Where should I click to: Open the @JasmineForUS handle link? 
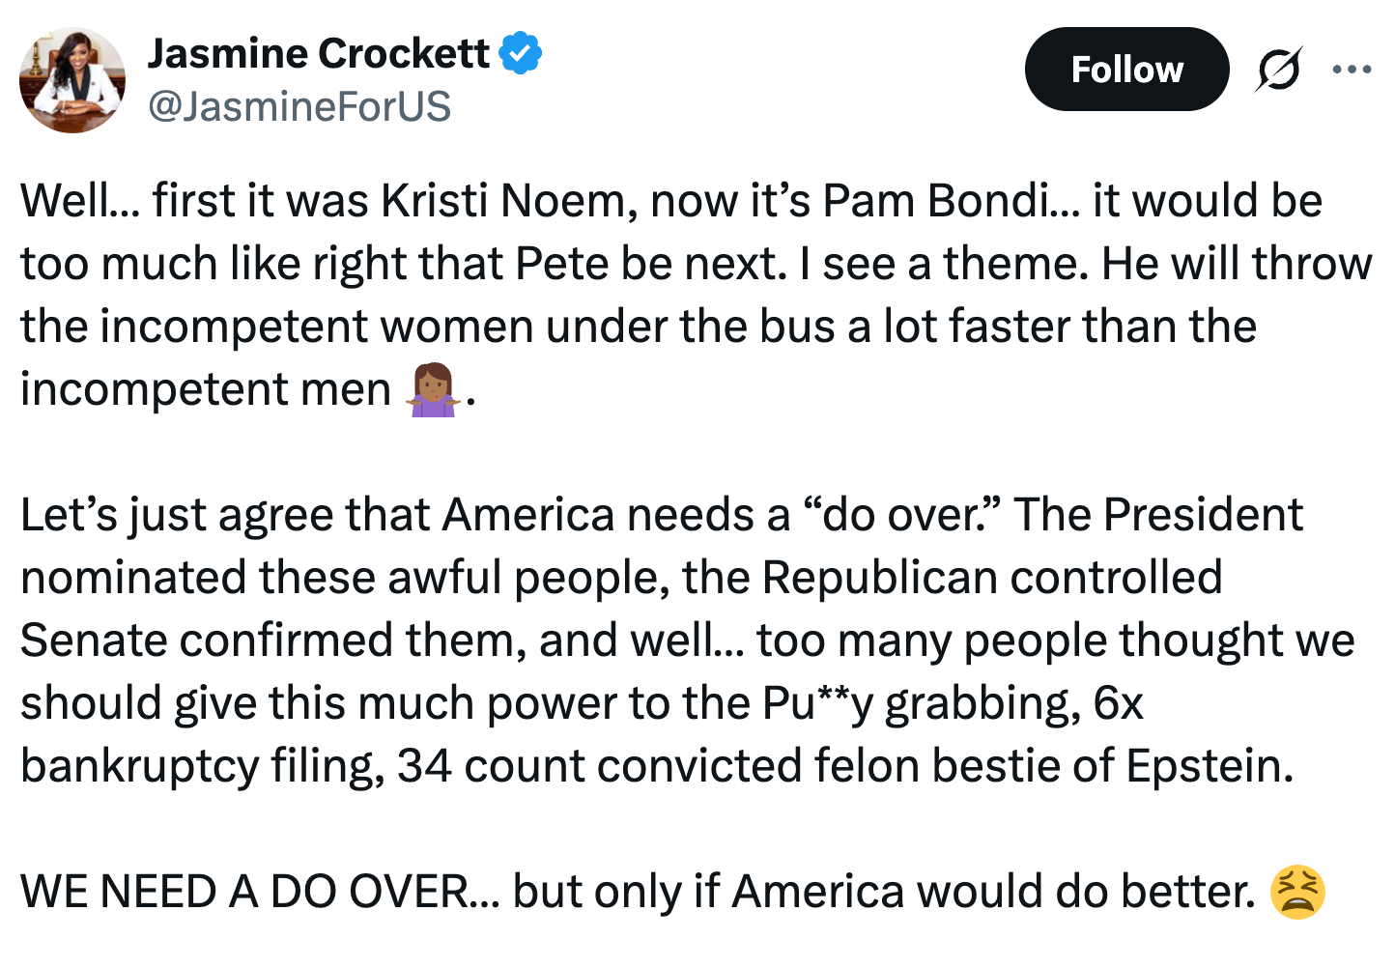click(299, 107)
